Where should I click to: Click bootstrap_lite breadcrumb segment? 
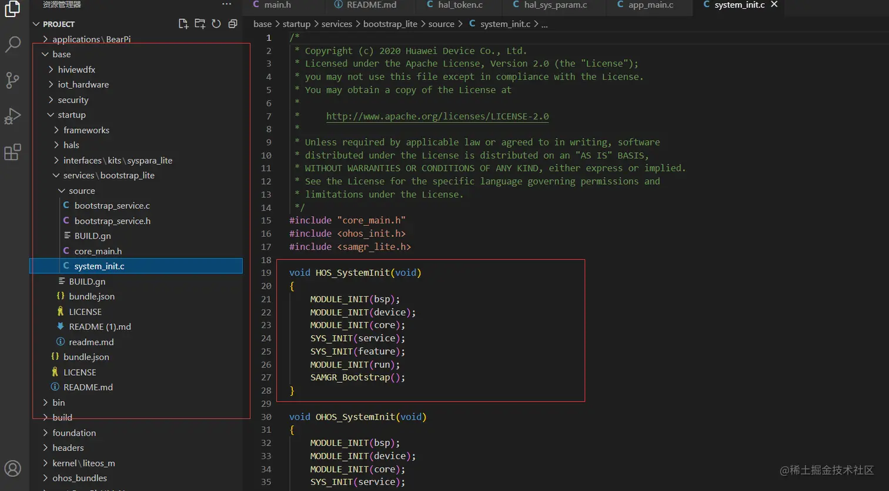point(390,24)
